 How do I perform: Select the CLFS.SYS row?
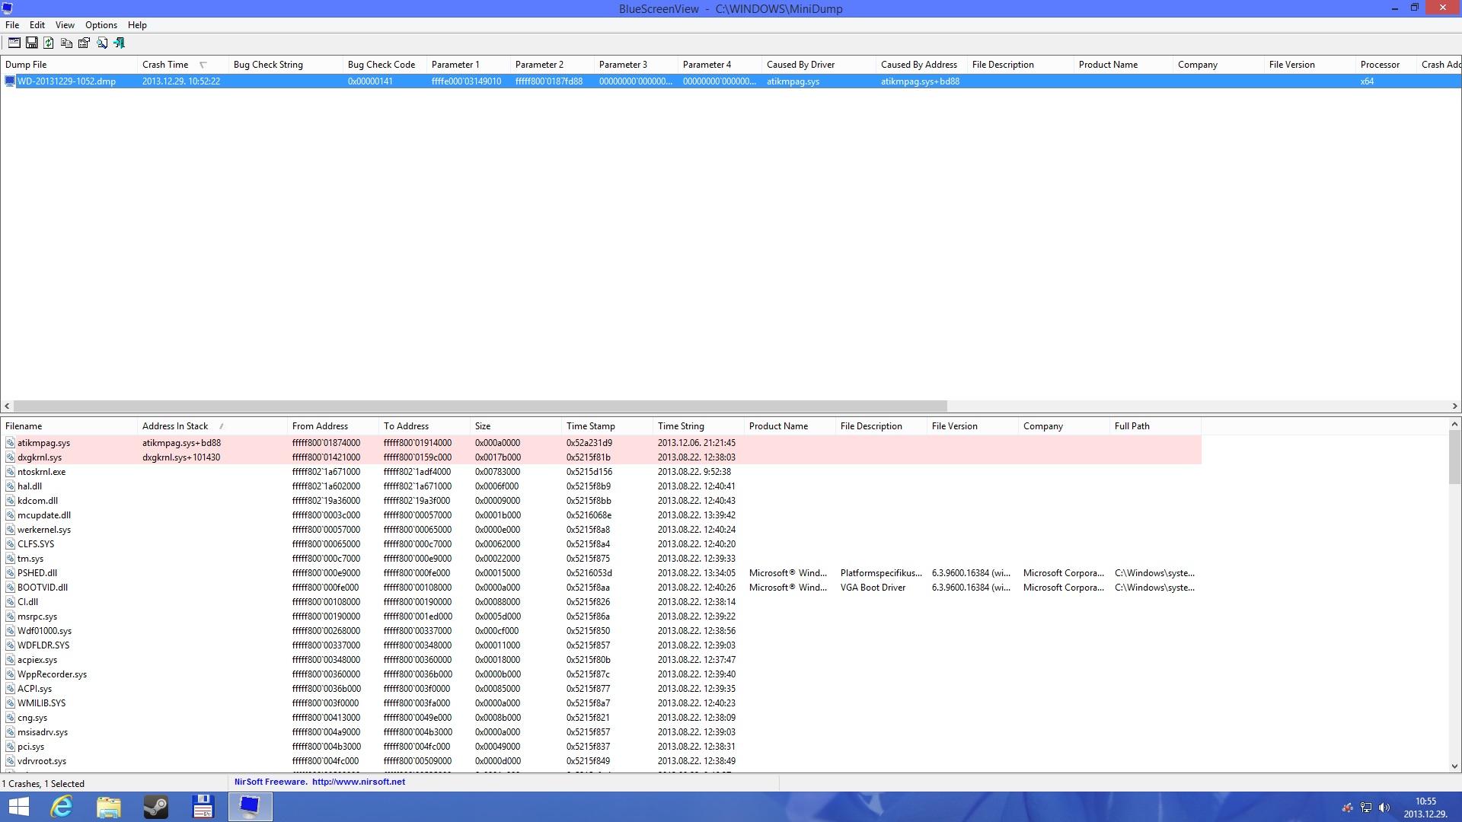(x=601, y=544)
